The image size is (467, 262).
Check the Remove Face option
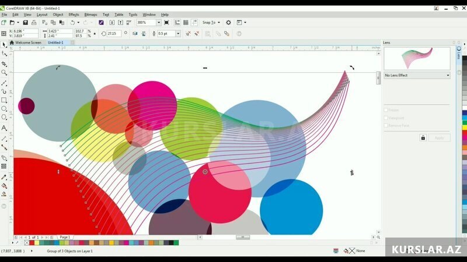click(386, 126)
